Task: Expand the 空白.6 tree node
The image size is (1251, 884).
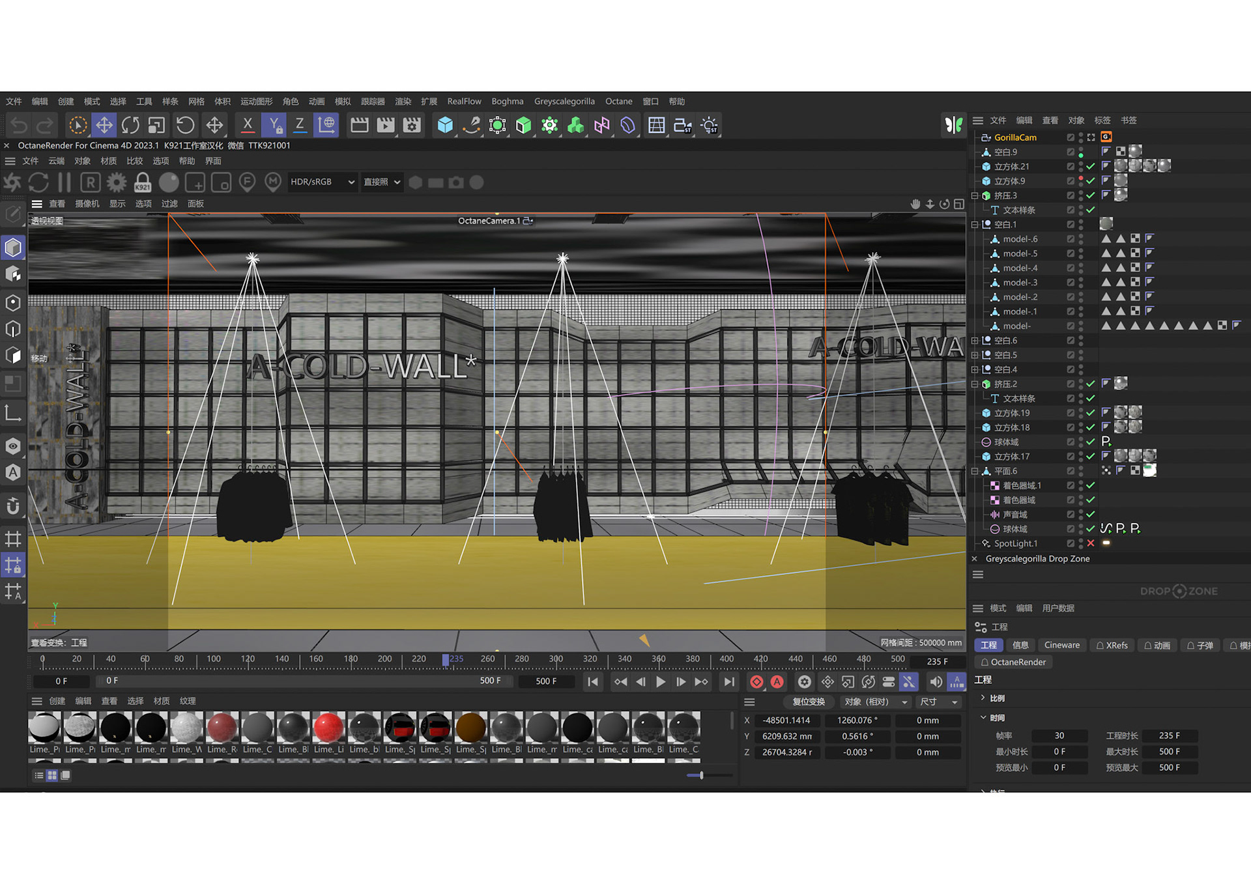Action: pos(975,341)
